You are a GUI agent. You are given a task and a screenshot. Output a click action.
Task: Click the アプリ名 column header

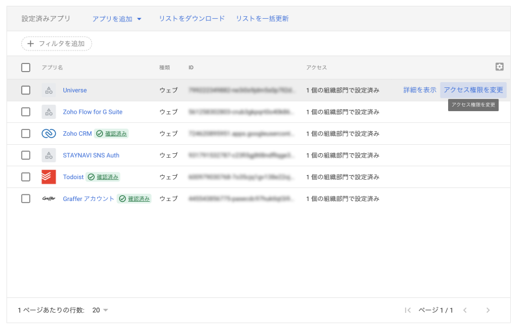pyautogui.click(x=52, y=68)
